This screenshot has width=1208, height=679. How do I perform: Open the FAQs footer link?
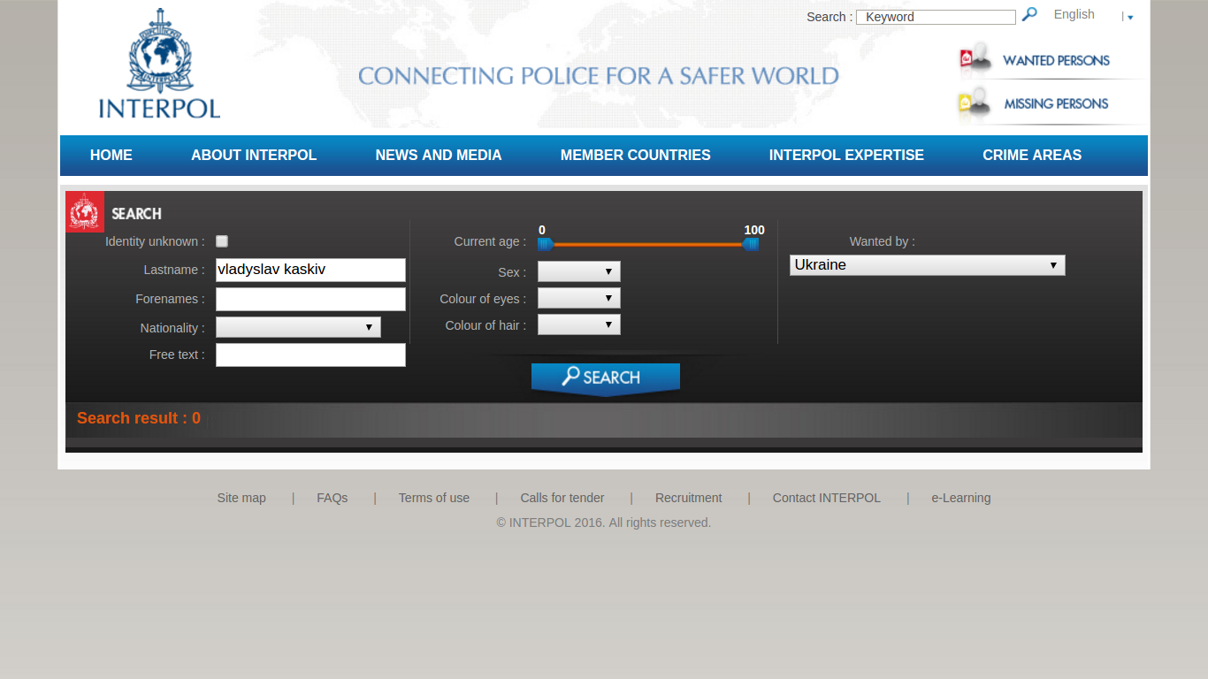click(x=333, y=498)
